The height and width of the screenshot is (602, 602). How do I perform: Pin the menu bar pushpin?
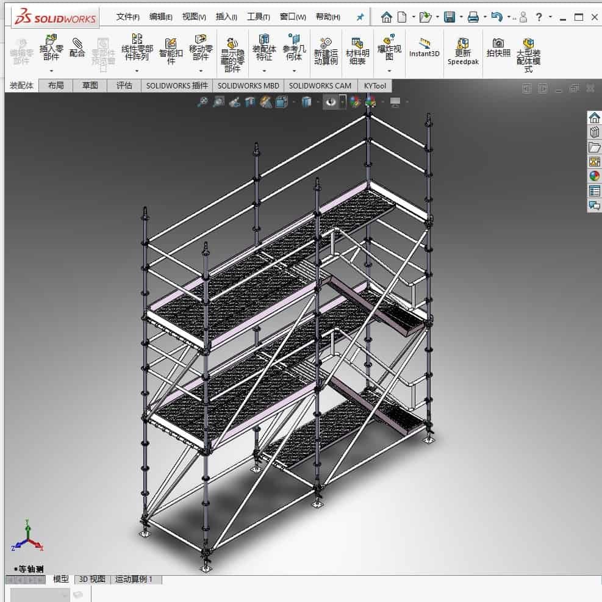pos(360,17)
